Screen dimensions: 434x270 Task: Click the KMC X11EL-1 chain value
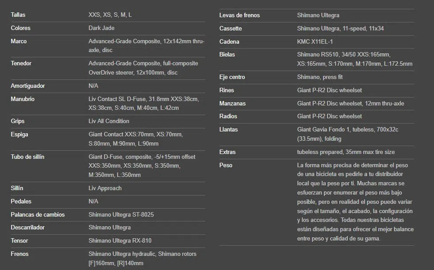click(315, 42)
